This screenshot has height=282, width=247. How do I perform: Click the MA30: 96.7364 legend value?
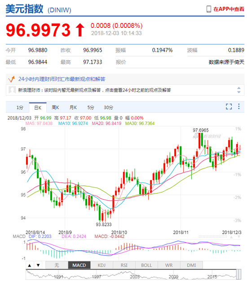(140, 123)
